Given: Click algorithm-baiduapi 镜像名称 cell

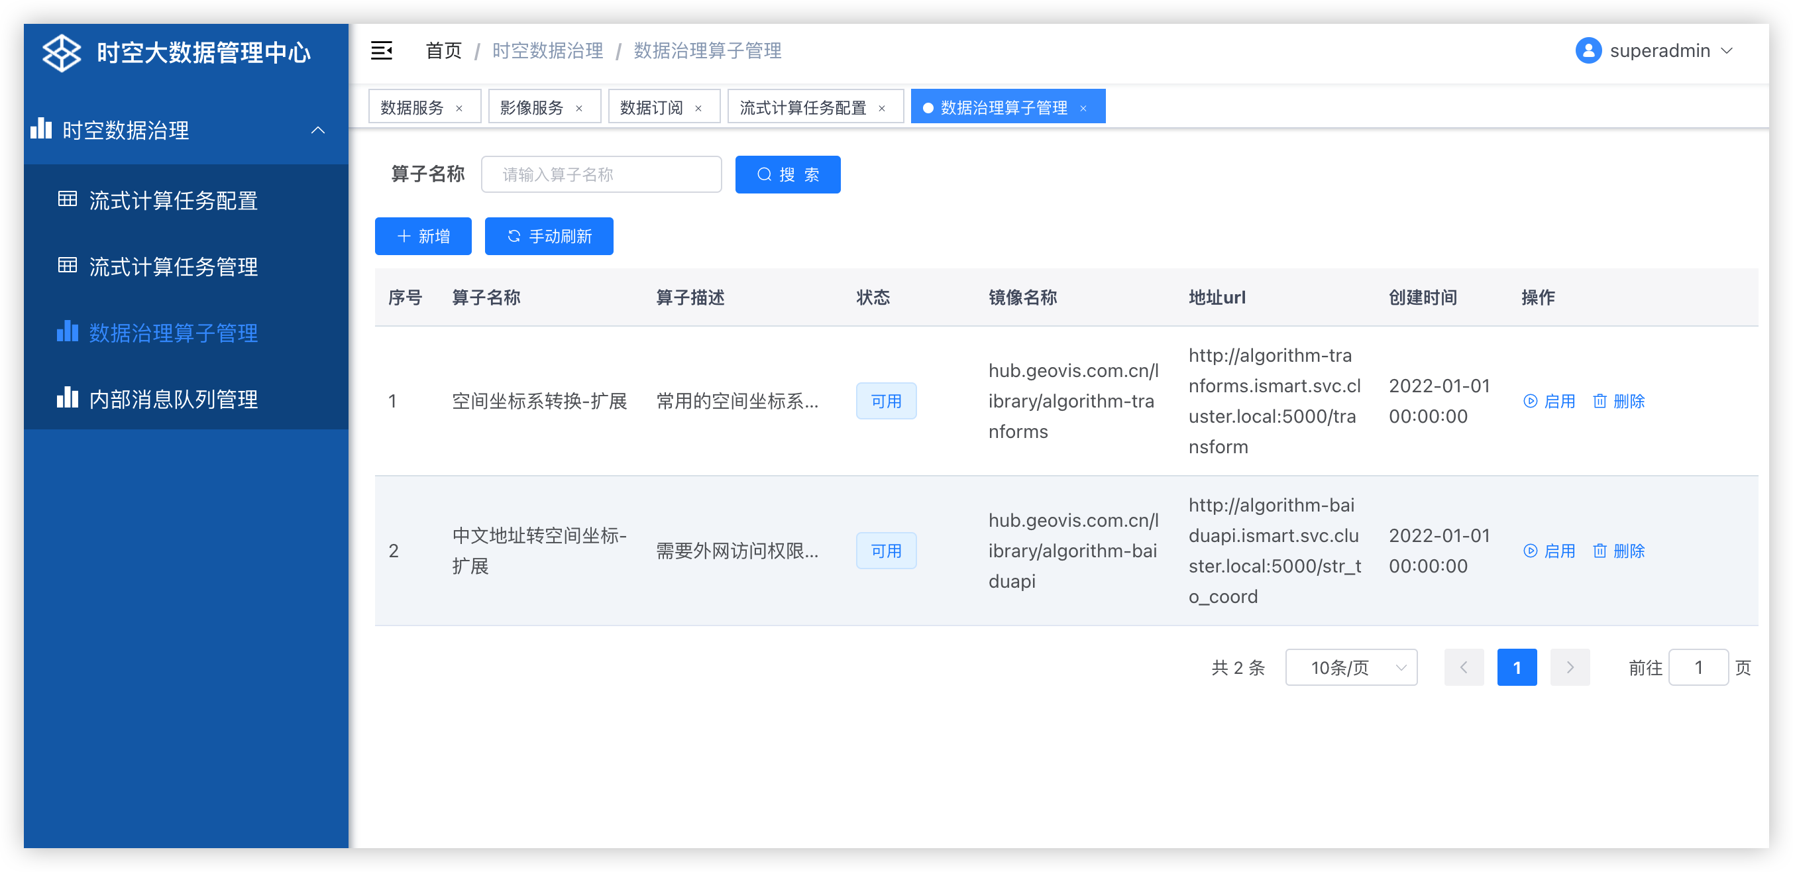Looking at the screenshot, I should coord(1073,551).
